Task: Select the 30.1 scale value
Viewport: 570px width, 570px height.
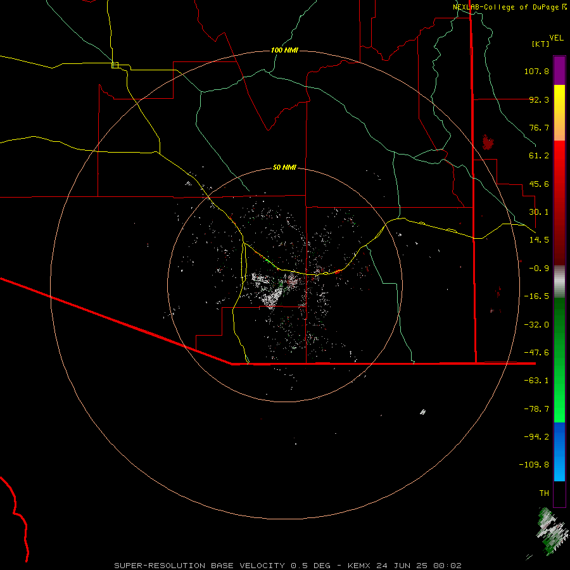Action: (x=539, y=212)
